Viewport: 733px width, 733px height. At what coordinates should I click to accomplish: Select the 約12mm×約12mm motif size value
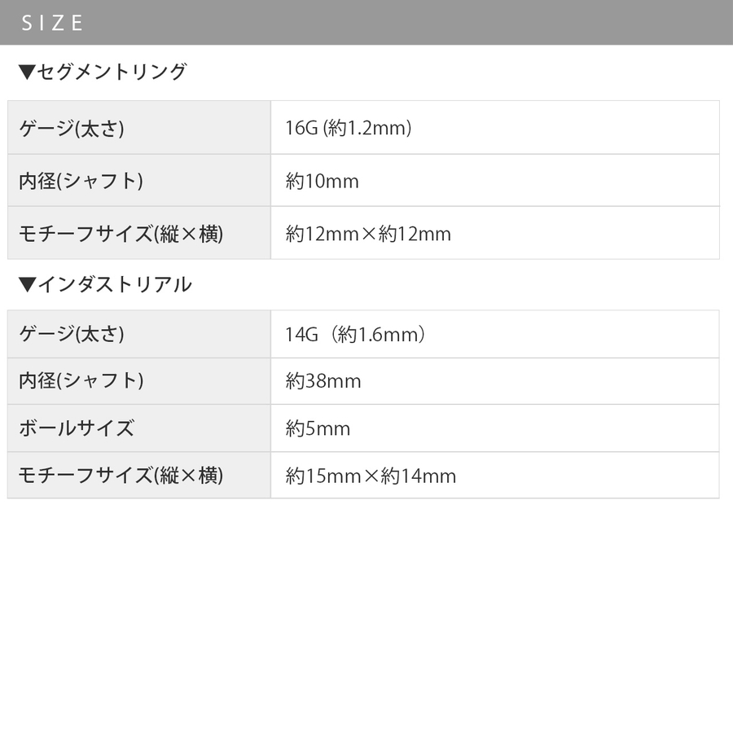tap(368, 234)
